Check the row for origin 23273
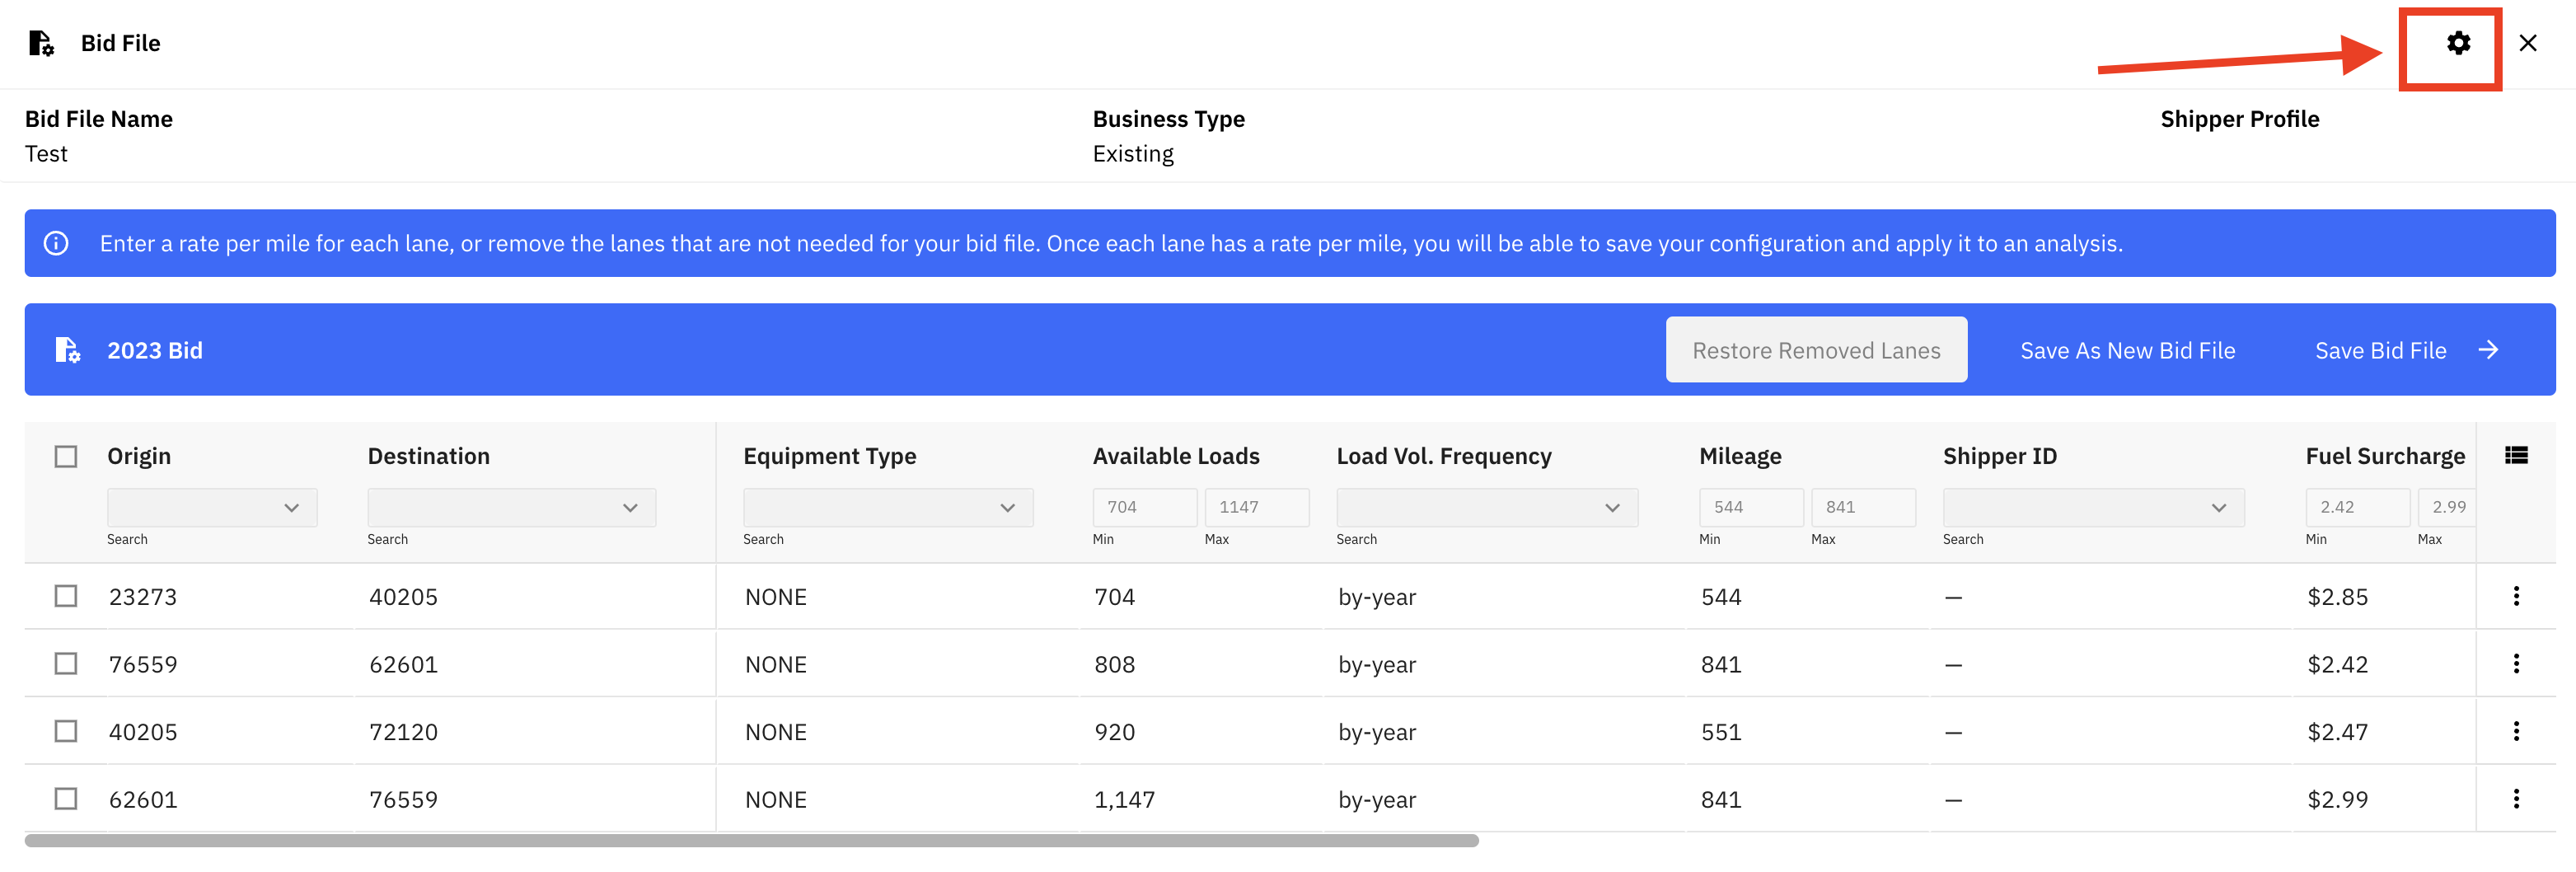Screen dimensions: 2576x872 pyautogui.click(x=66, y=596)
